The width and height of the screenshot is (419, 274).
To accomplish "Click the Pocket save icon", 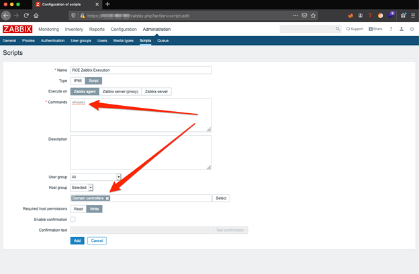I will (x=304, y=15).
